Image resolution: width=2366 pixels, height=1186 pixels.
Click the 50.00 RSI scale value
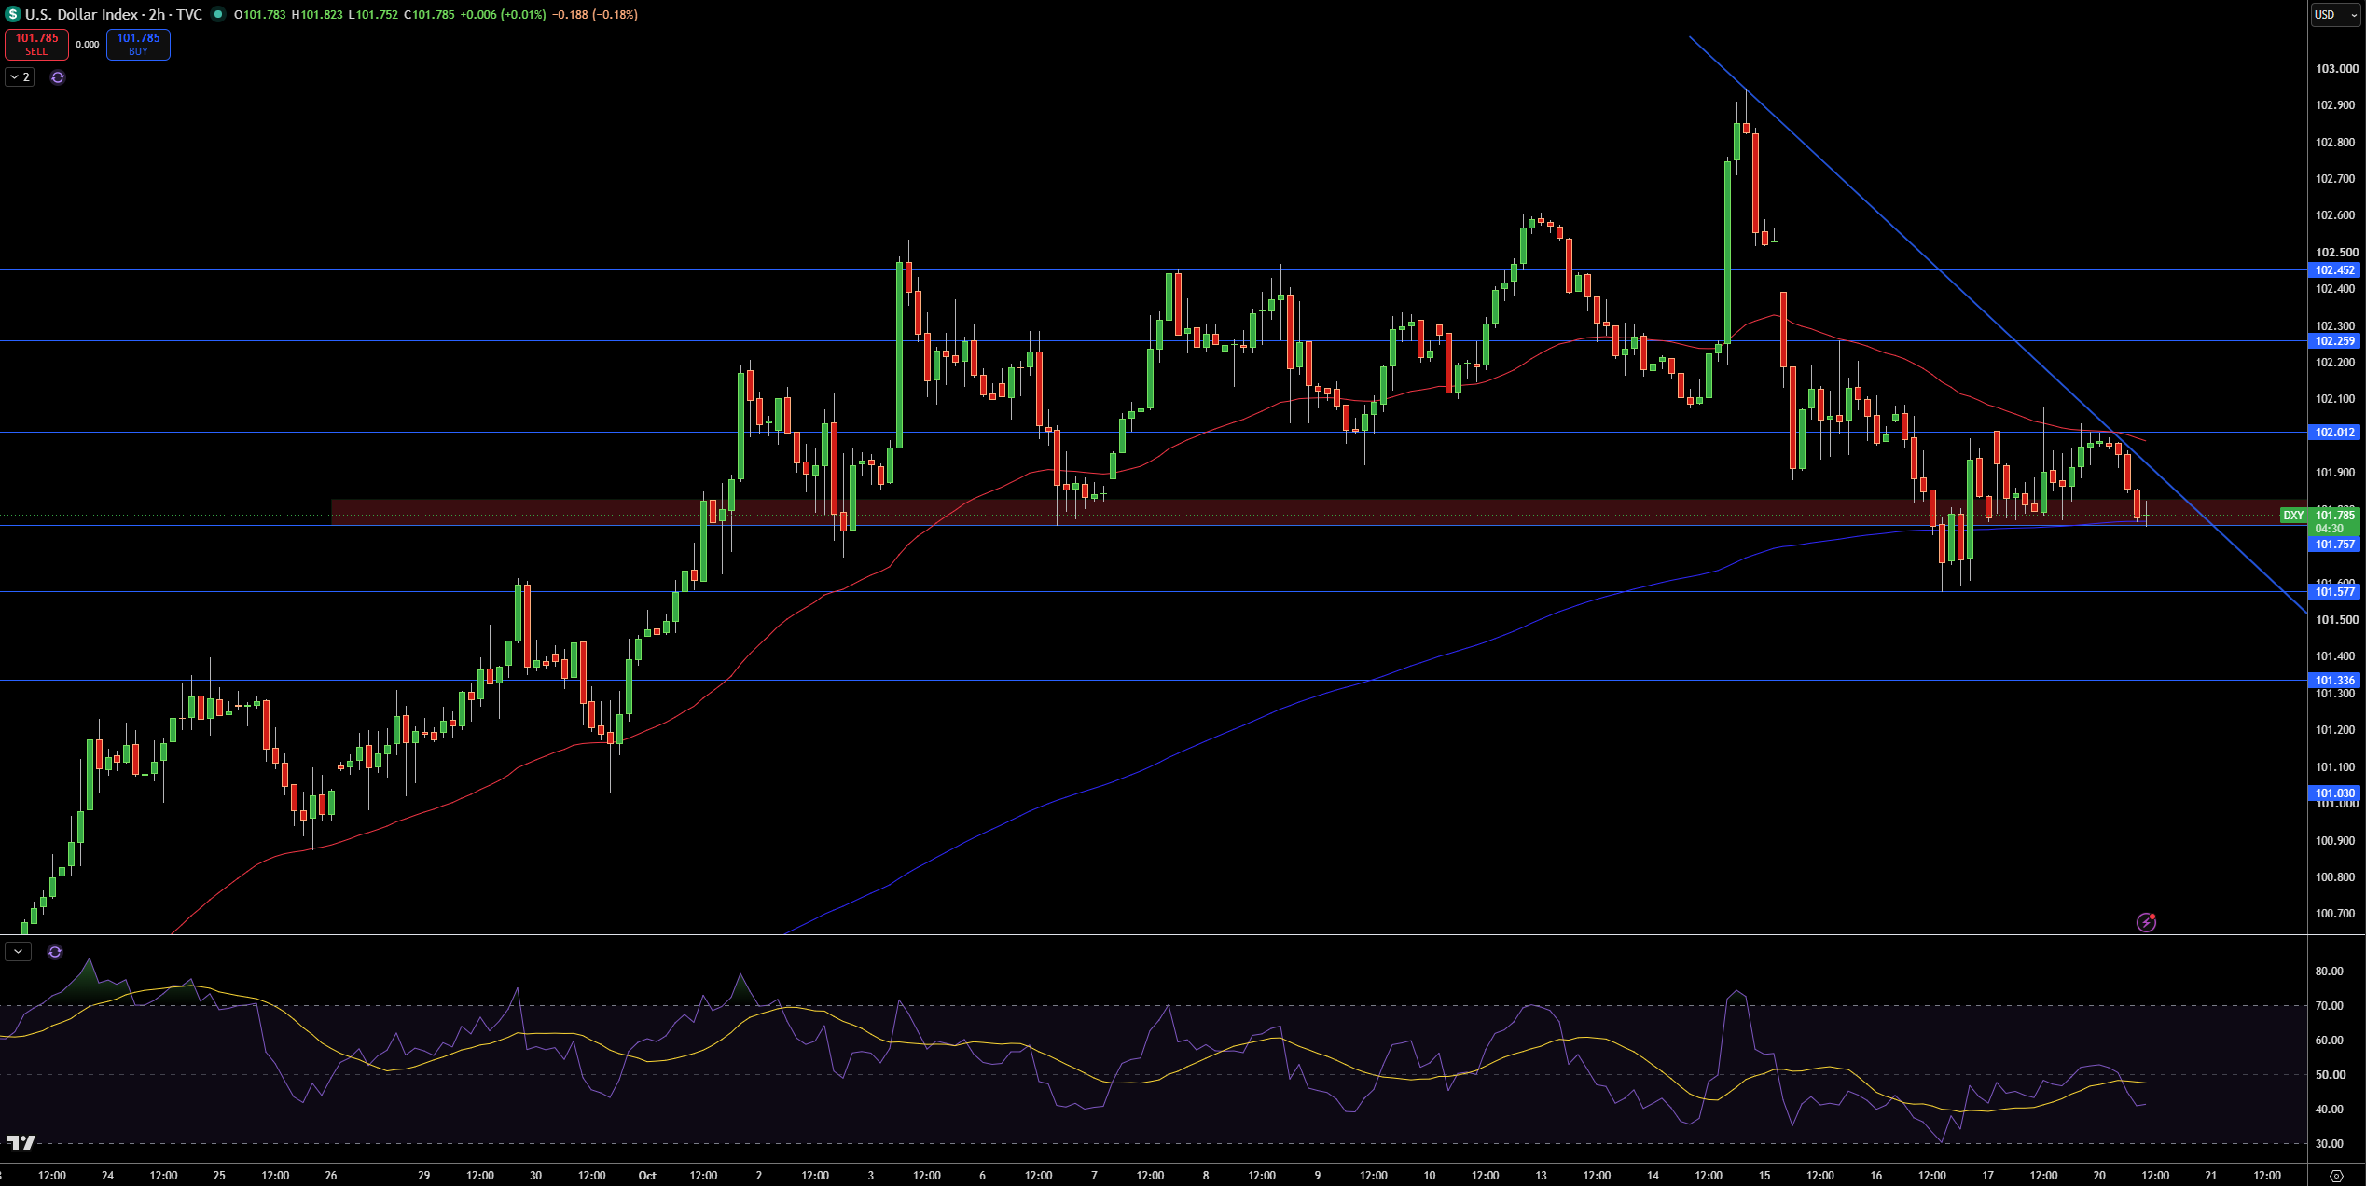point(2329,1075)
